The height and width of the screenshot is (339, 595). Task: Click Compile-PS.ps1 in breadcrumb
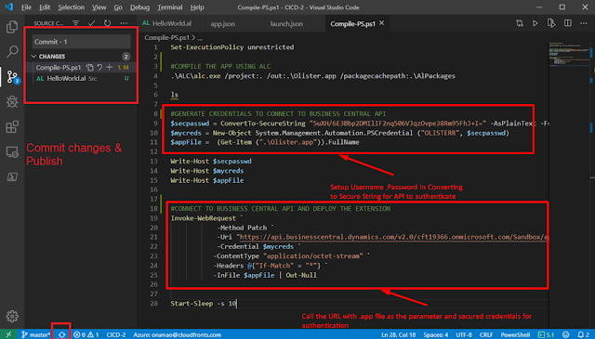click(x=166, y=37)
